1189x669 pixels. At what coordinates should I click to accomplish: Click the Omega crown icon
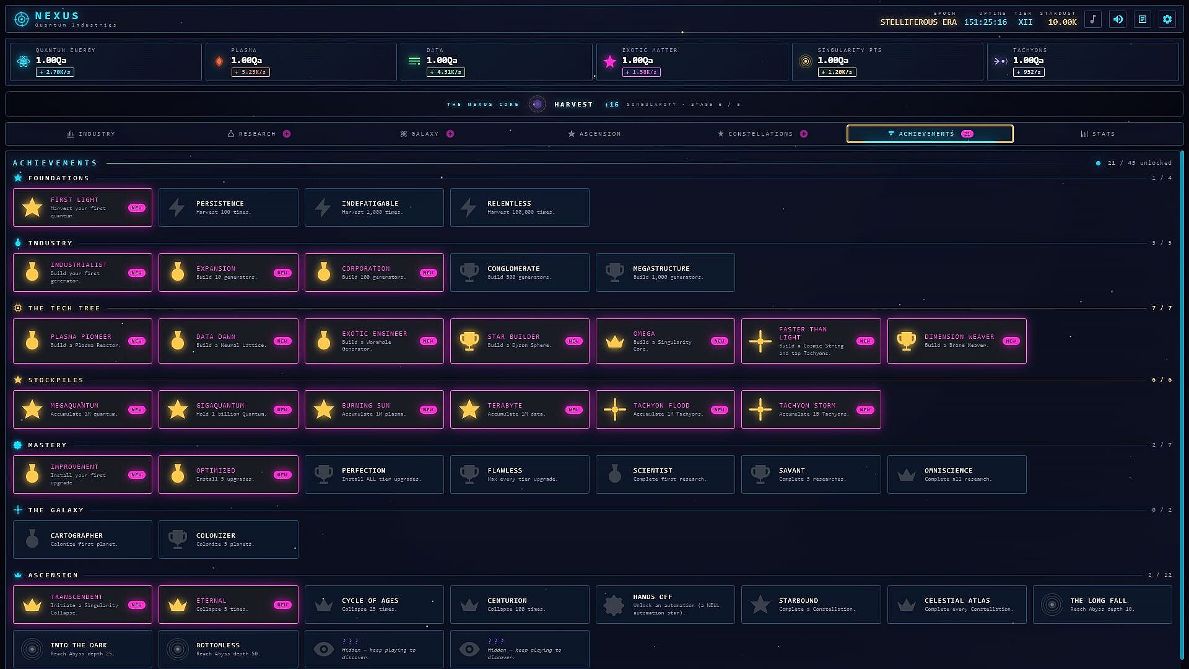[615, 341]
